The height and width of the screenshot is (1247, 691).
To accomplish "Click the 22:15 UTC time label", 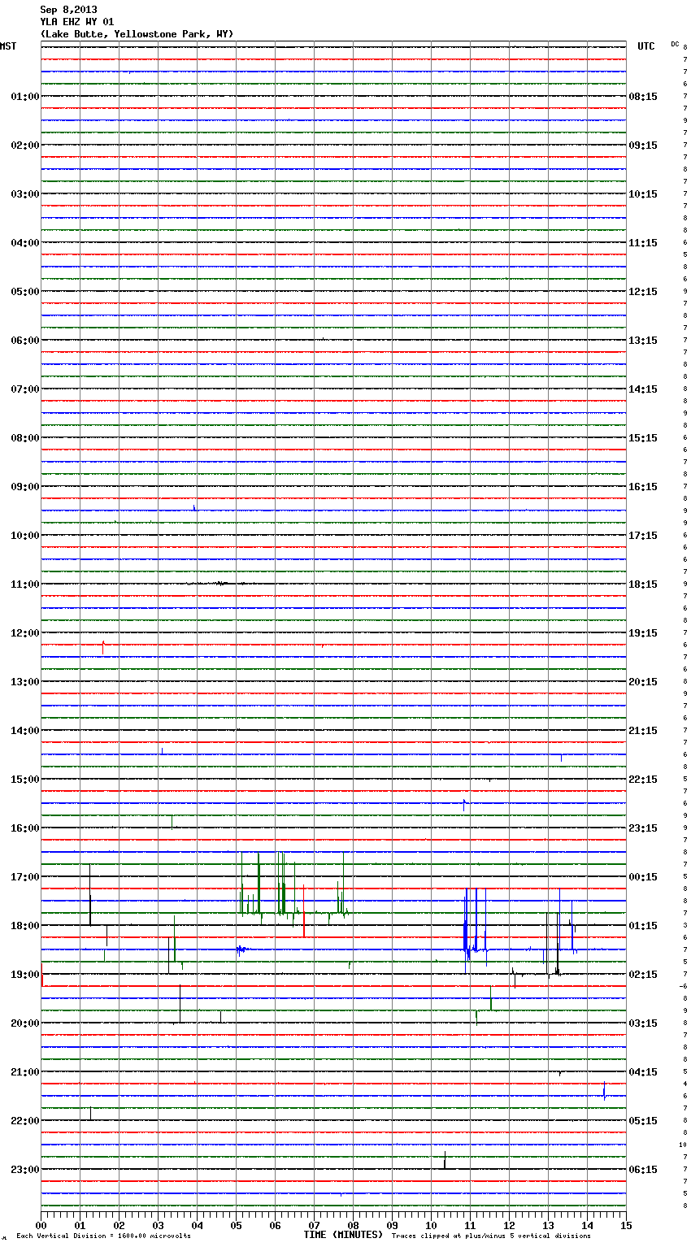I will pyautogui.click(x=643, y=780).
